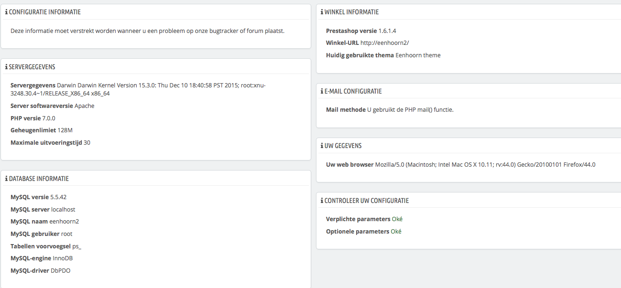The width and height of the screenshot is (621, 288).
Task: Click the Eenhoorn theme name text
Action: pos(418,55)
